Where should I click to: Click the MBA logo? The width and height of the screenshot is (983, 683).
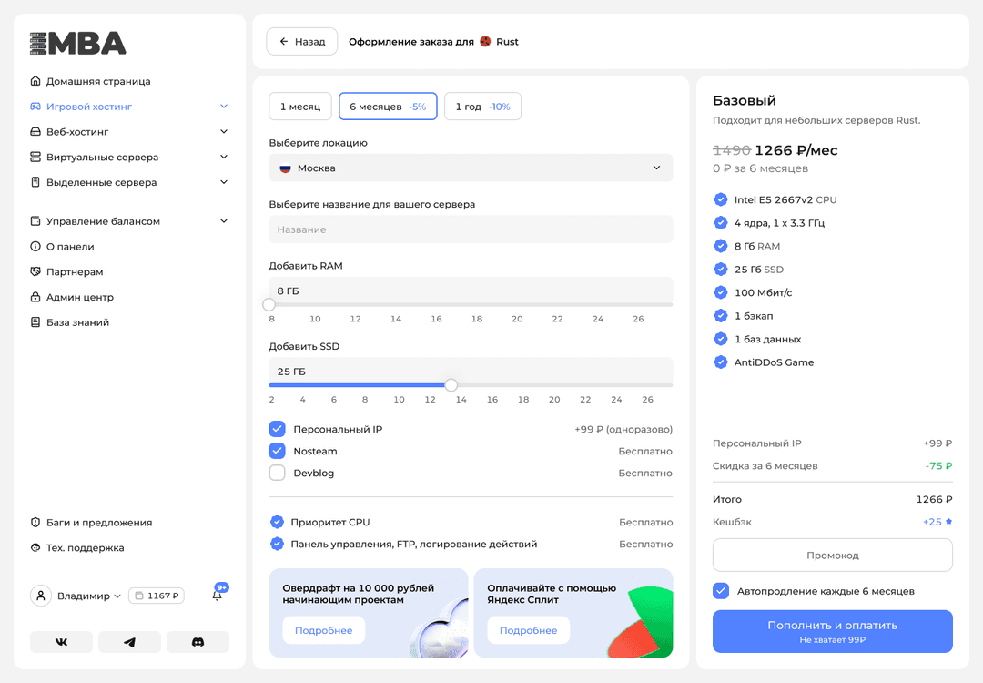[77, 43]
